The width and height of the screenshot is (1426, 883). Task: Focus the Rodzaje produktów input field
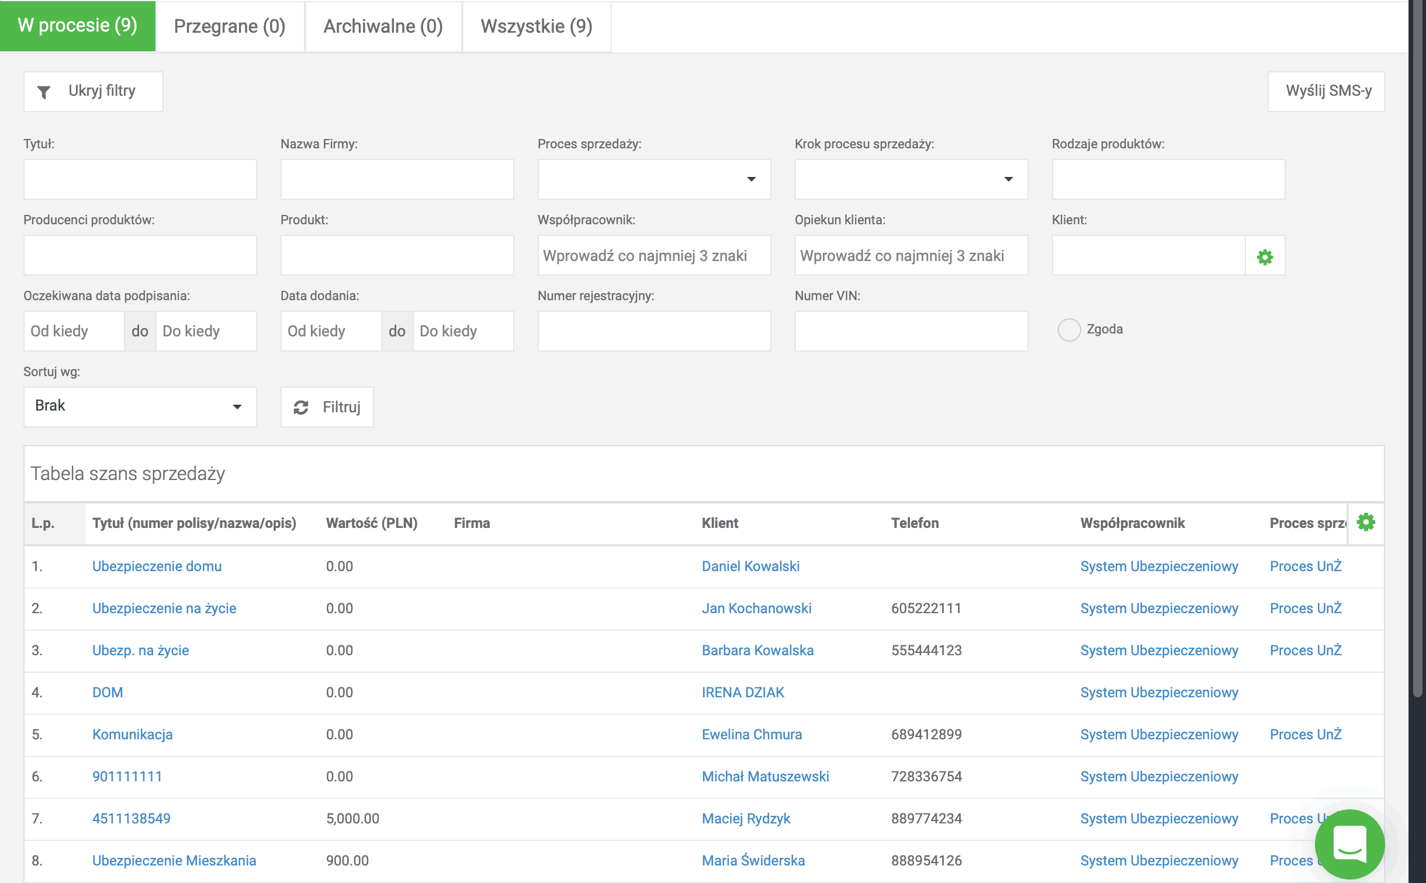pyautogui.click(x=1168, y=179)
